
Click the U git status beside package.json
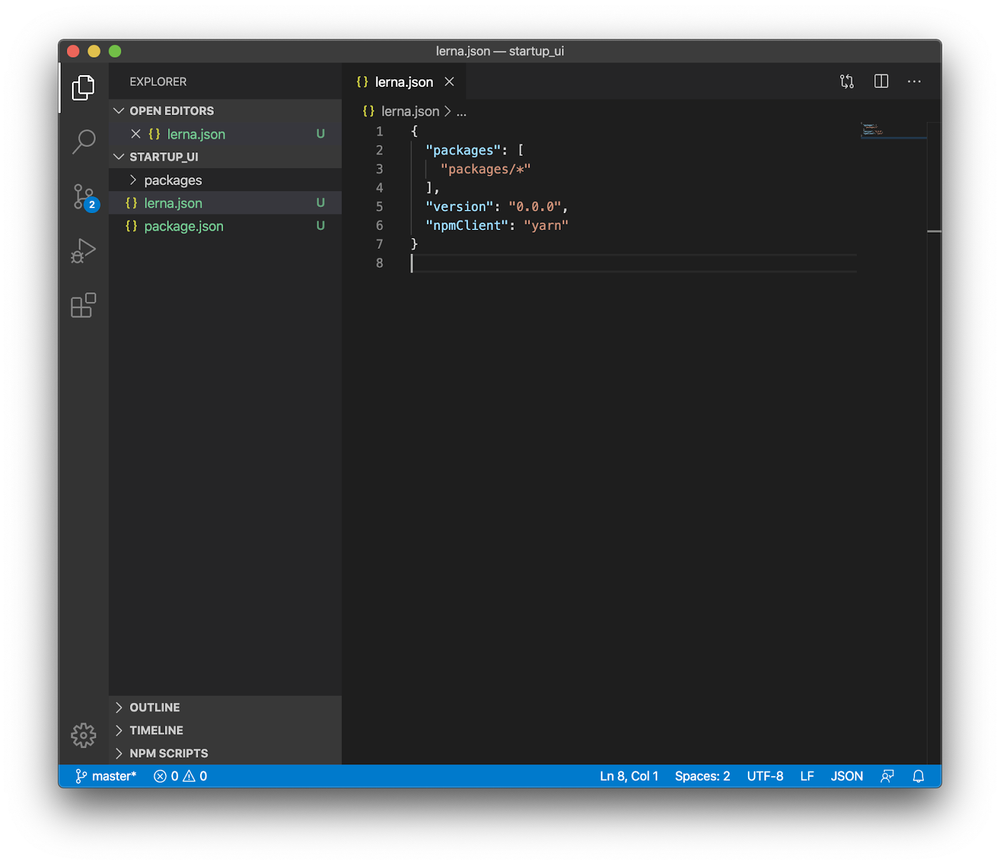pos(321,226)
